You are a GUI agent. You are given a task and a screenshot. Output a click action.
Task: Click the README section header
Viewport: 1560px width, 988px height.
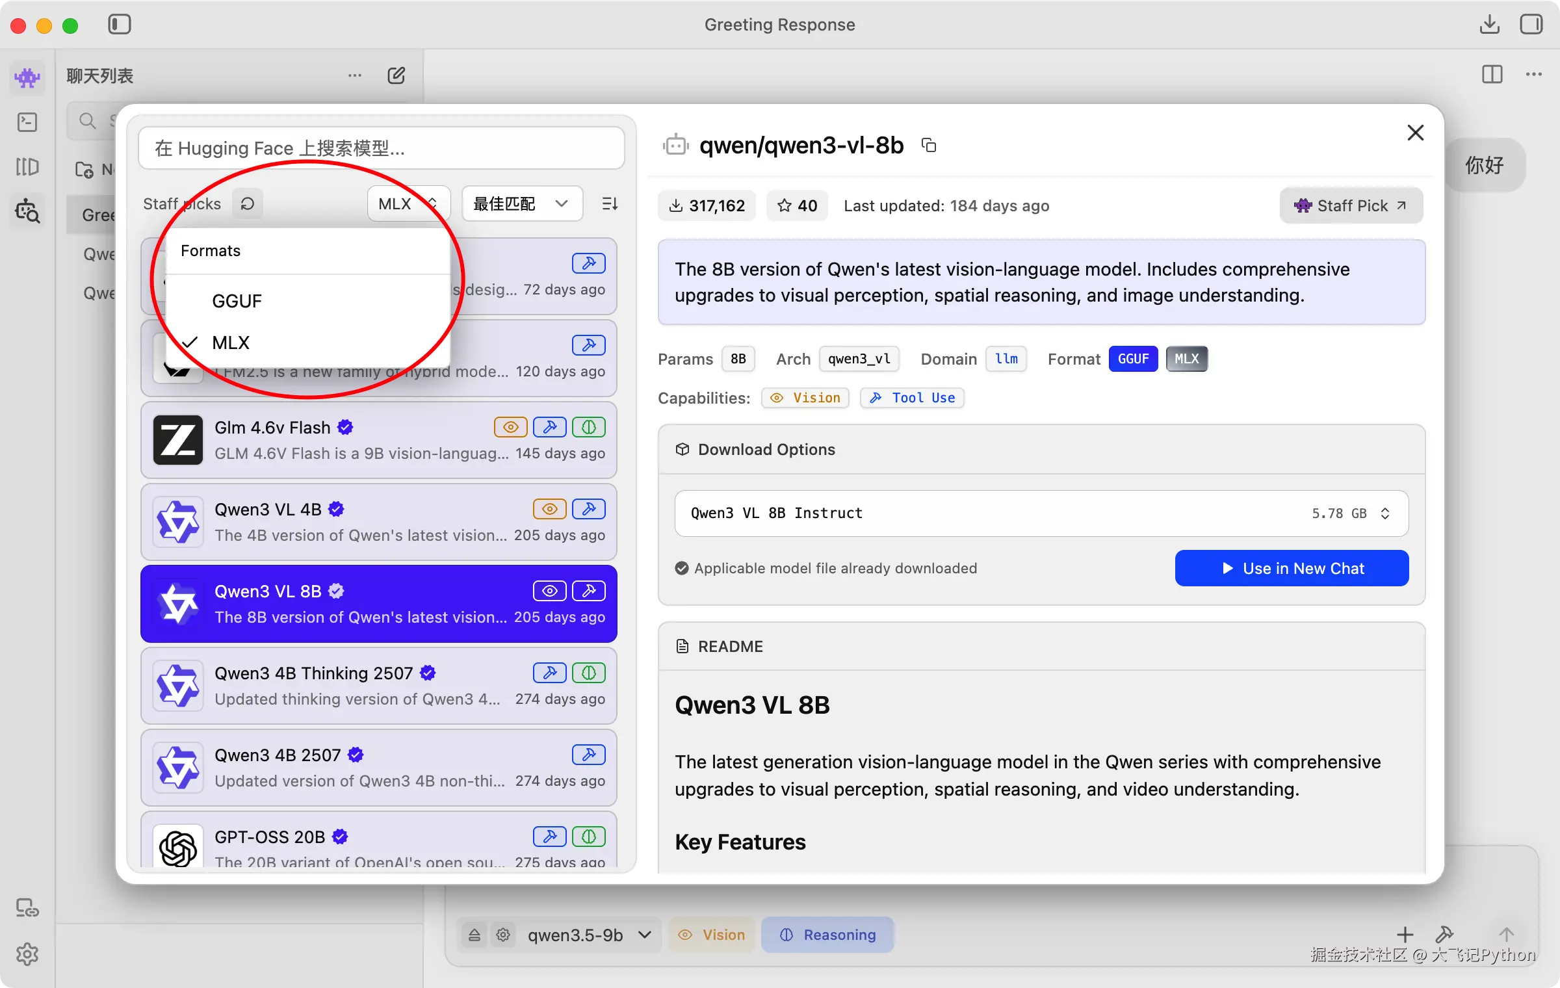tap(1041, 647)
